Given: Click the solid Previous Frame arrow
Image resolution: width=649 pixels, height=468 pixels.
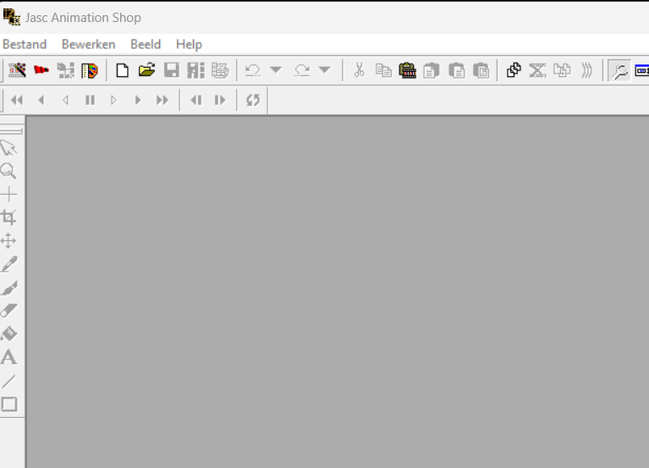Looking at the screenshot, I should 41,100.
